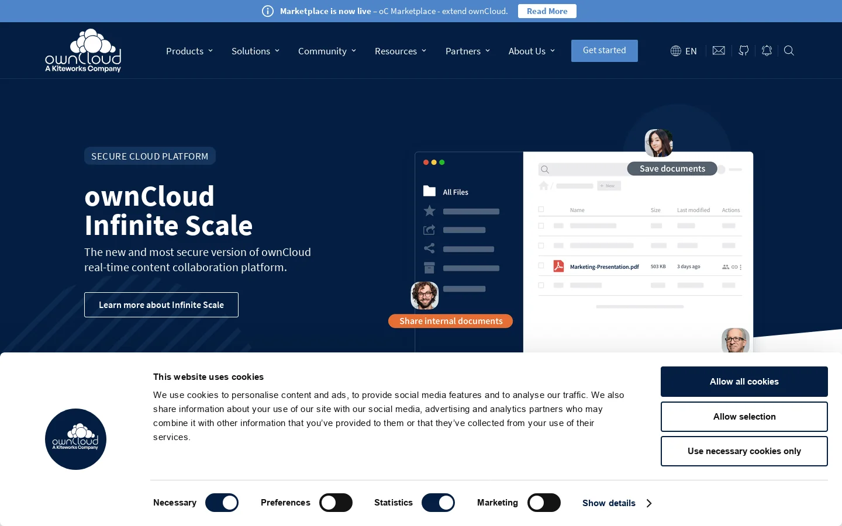Click the bearded man avatar with glasses
Screen dimensions: 842x526
coord(425,295)
